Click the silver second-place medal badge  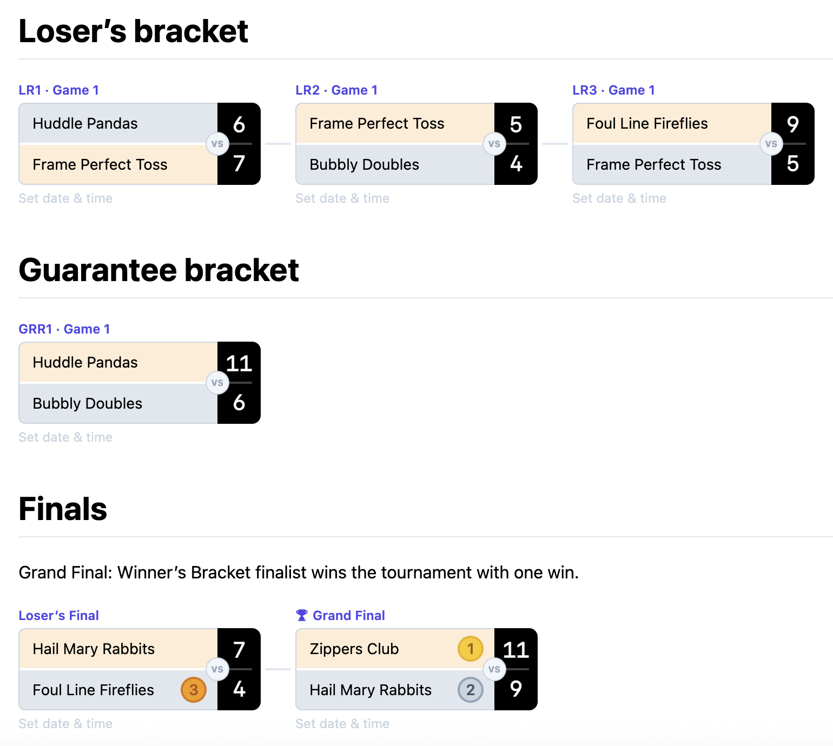470,690
